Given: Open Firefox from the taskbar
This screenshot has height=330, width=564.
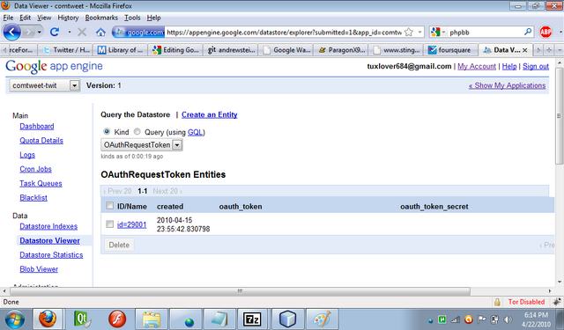Looking at the screenshot, I should coord(48,319).
